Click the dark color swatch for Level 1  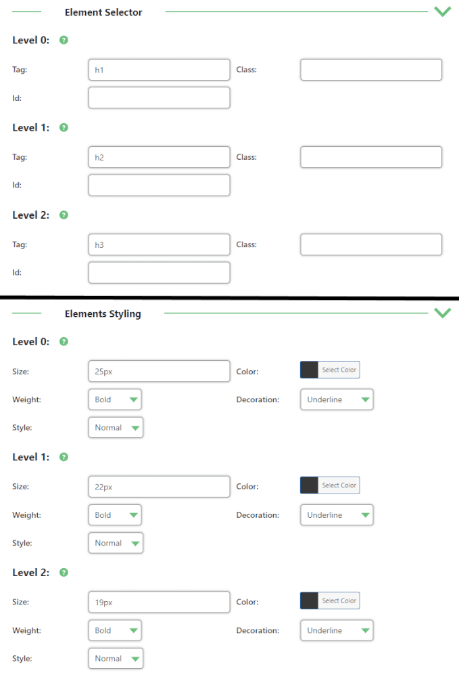(x=309, y=485)
